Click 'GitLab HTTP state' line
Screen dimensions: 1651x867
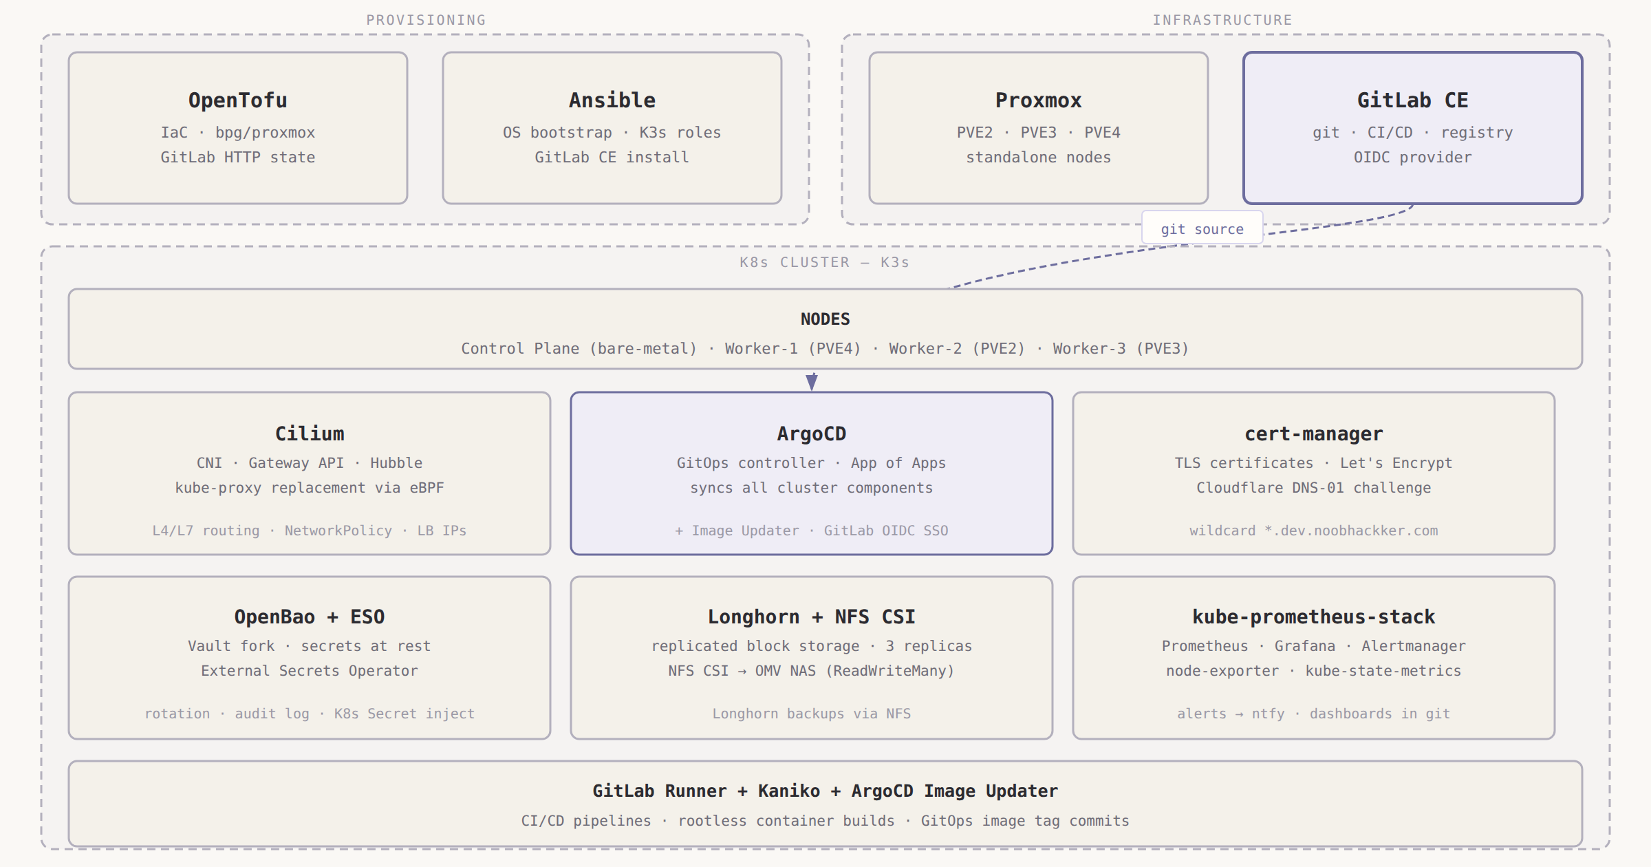pyautogui.click(x=238, y=157)
